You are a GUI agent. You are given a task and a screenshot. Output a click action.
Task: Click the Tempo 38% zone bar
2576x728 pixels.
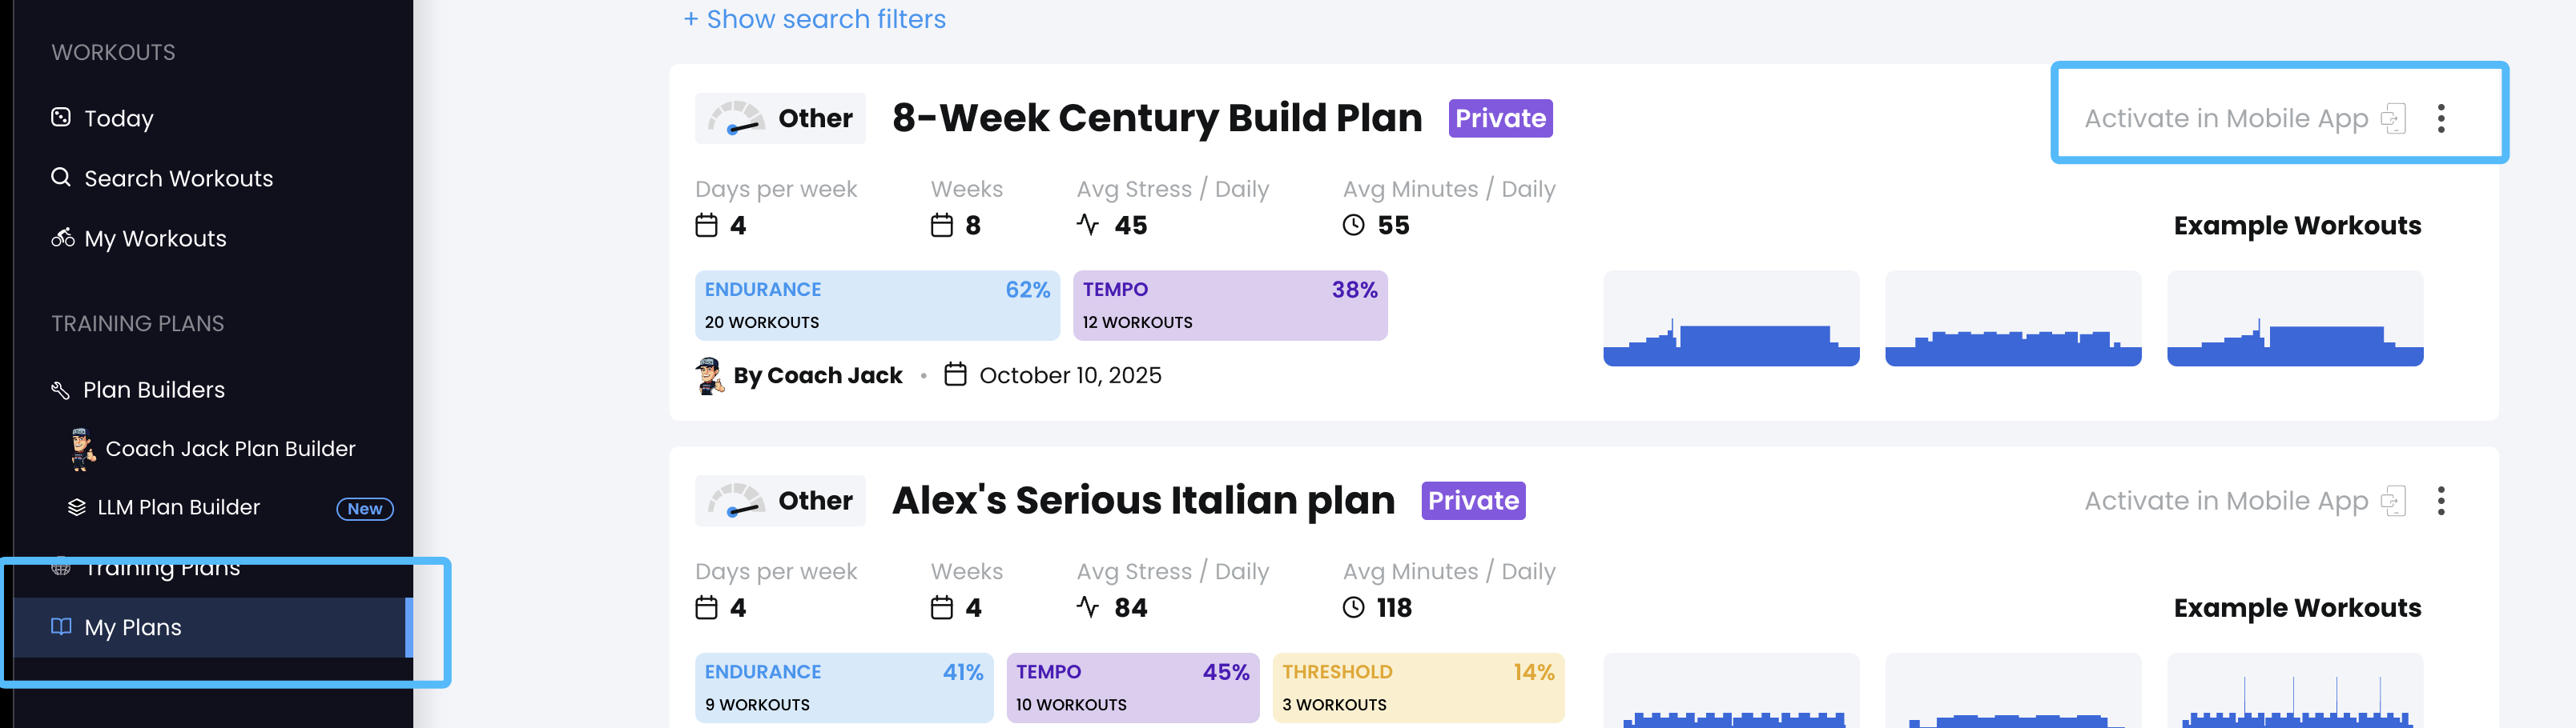pos(1229,306)
